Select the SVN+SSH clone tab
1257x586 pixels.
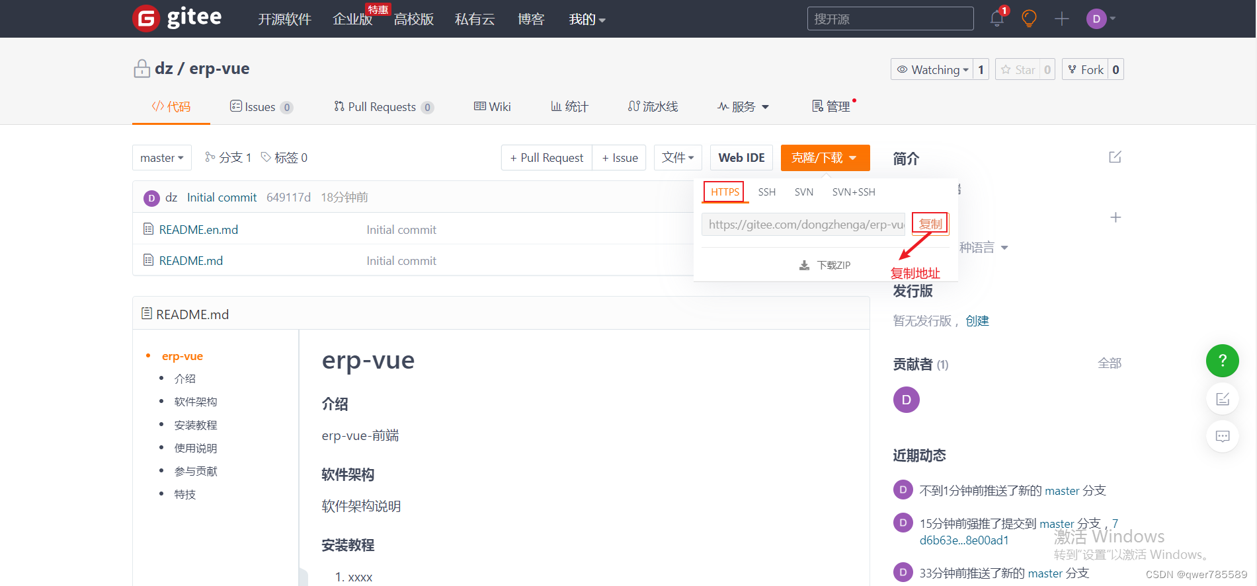coord(854,192)
